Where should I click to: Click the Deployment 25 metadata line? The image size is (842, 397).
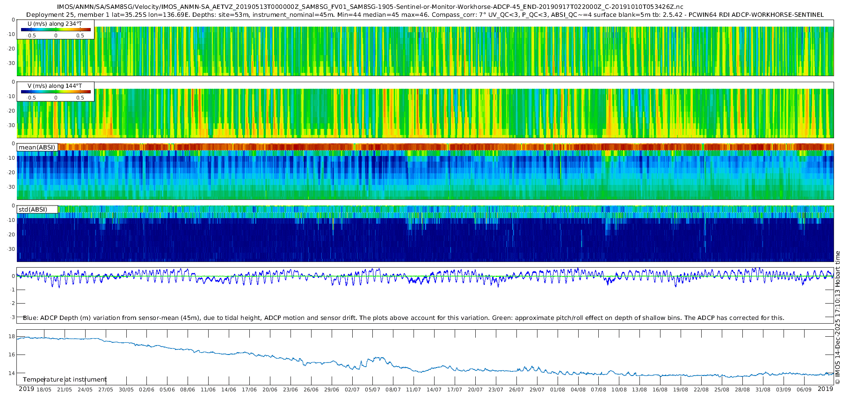point(425,14)
